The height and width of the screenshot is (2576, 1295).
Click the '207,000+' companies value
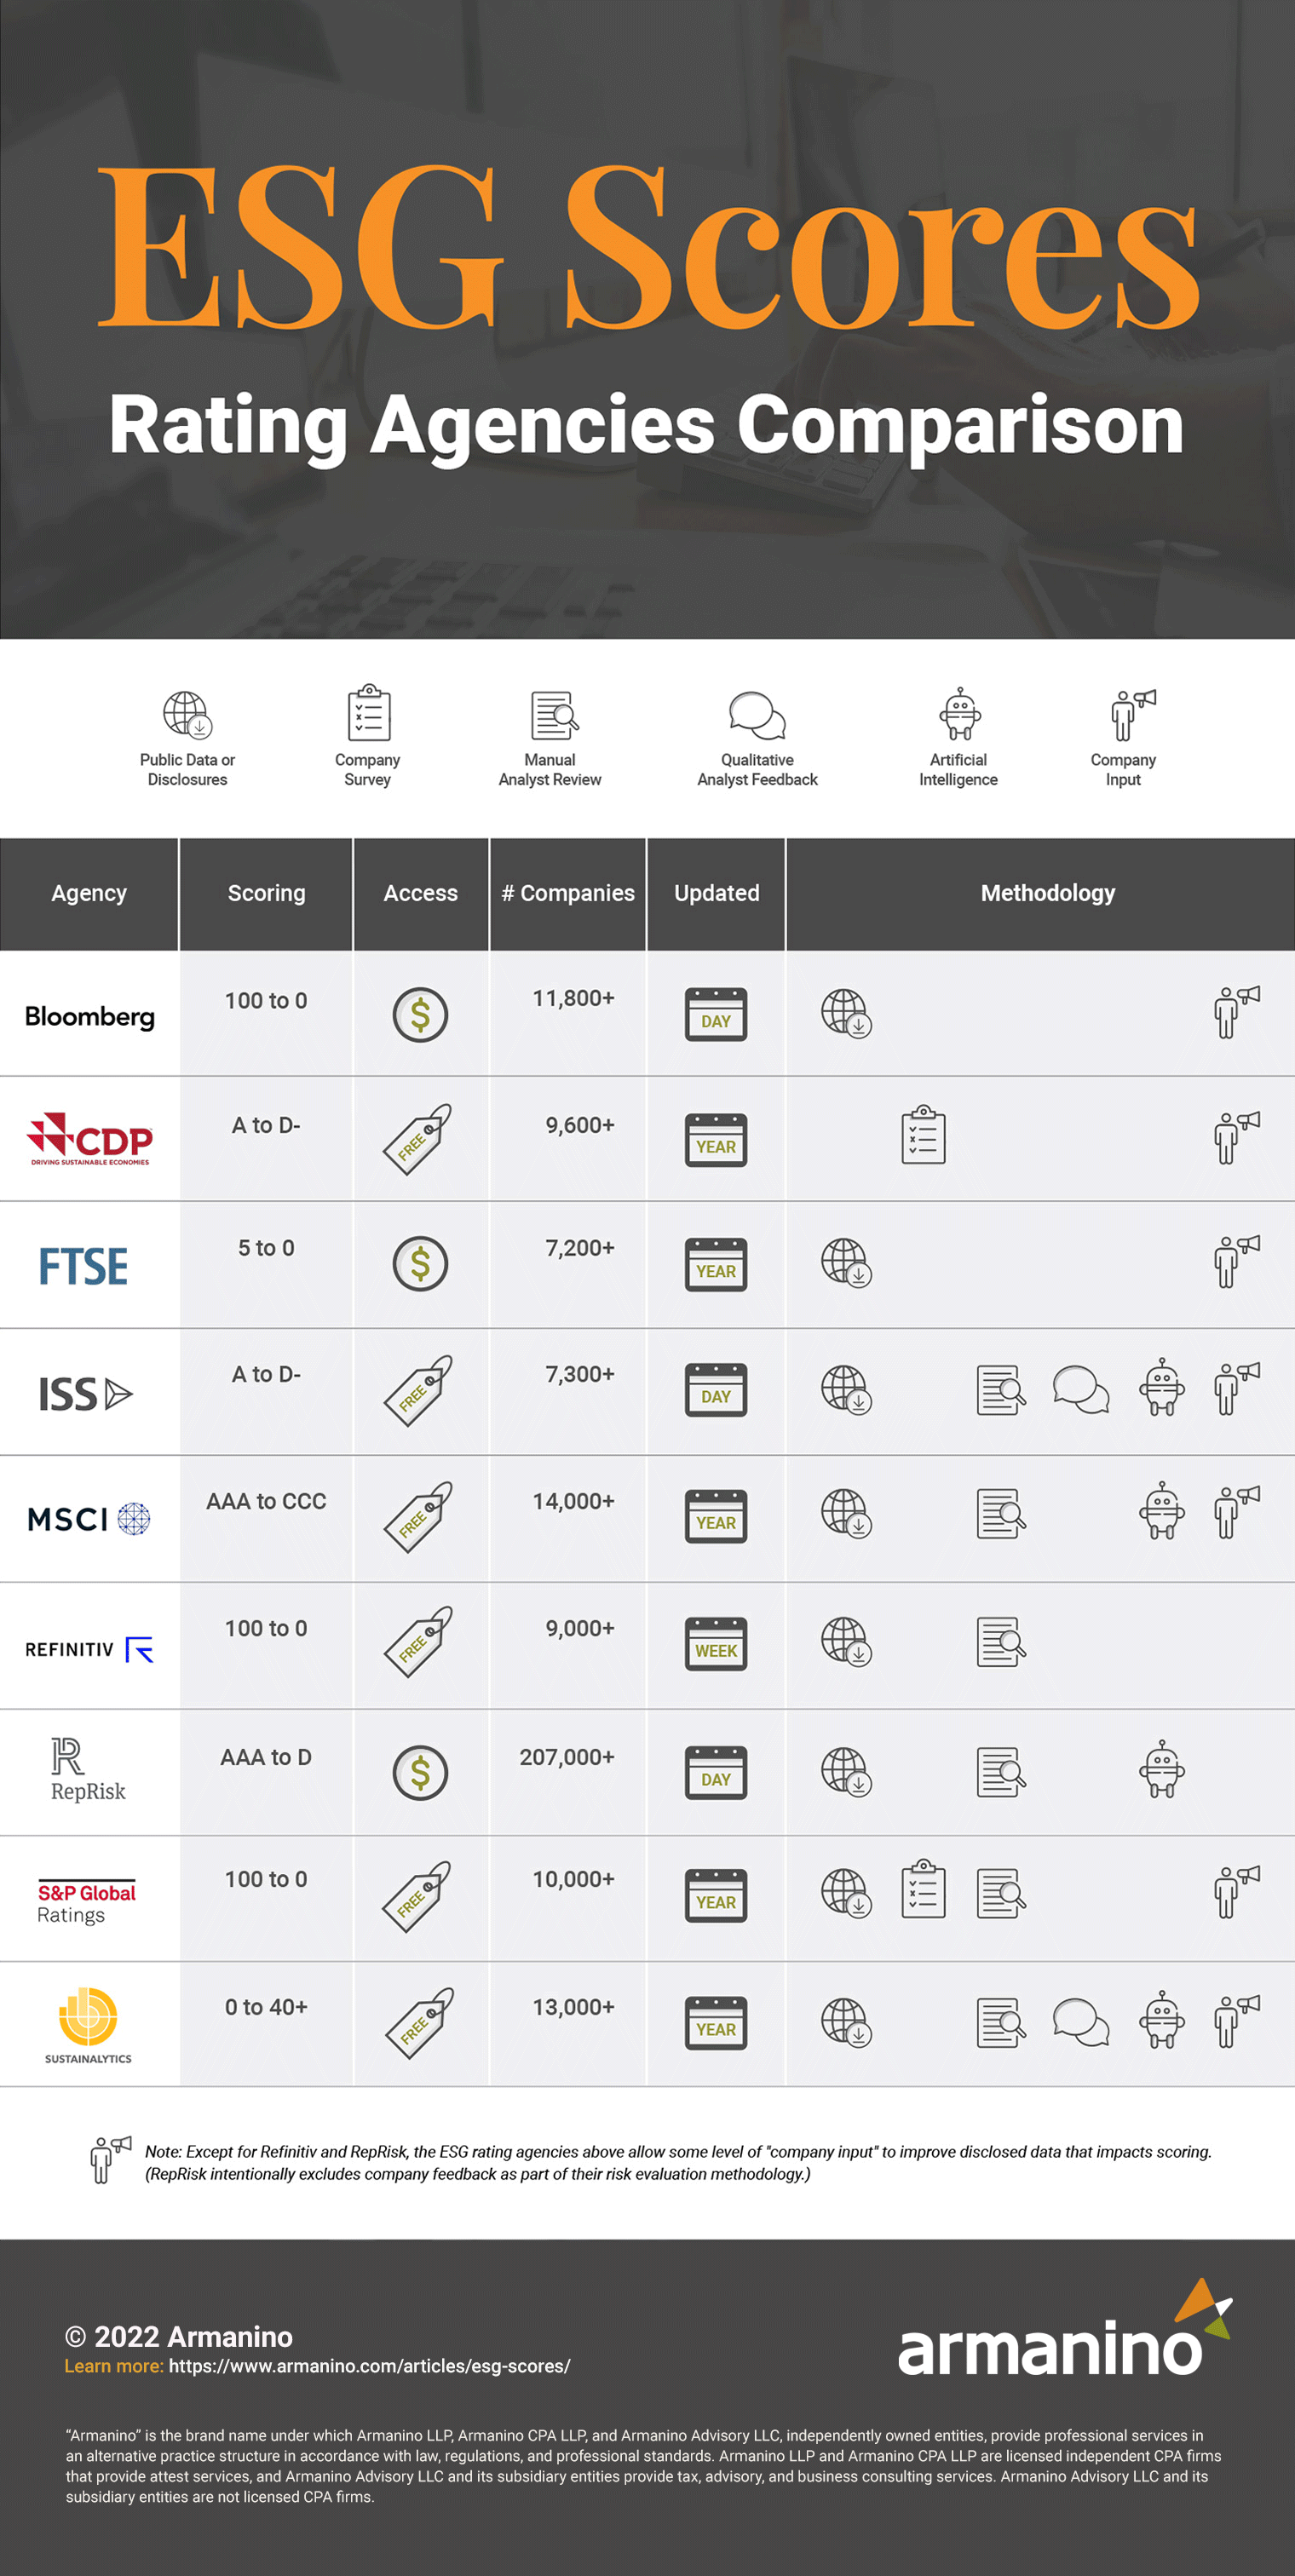pyautogui.click(x=567, y=1757)
